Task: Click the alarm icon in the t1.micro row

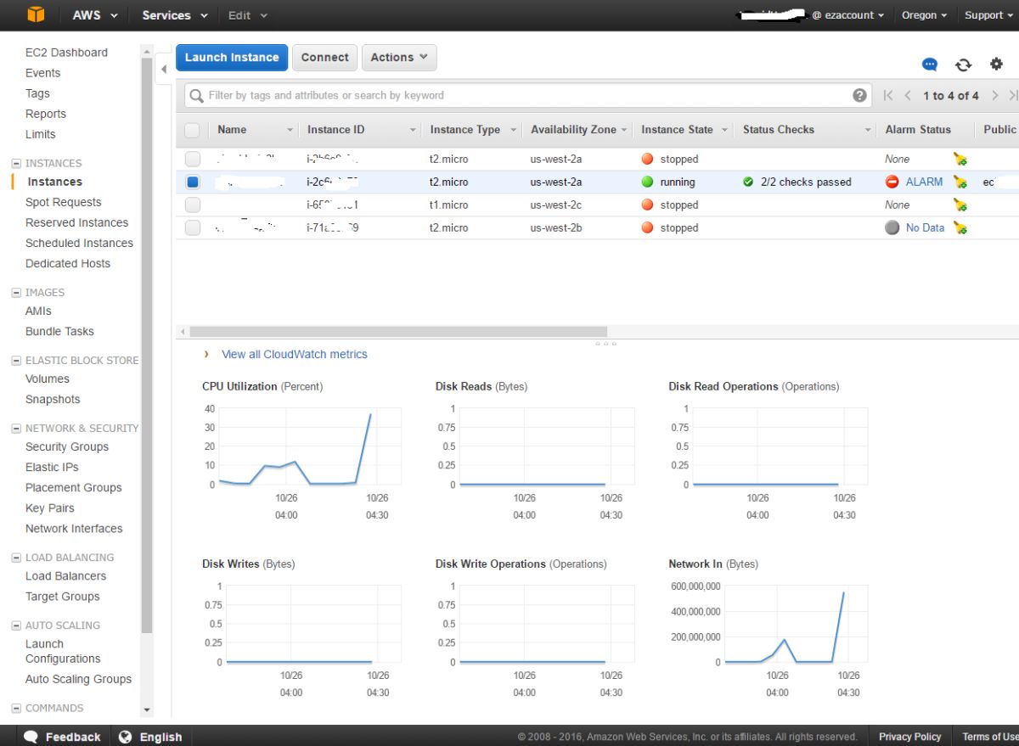Action: tap(960, 205)
